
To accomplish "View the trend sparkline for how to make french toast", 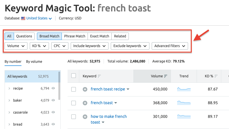I will [x=184, y=116].
